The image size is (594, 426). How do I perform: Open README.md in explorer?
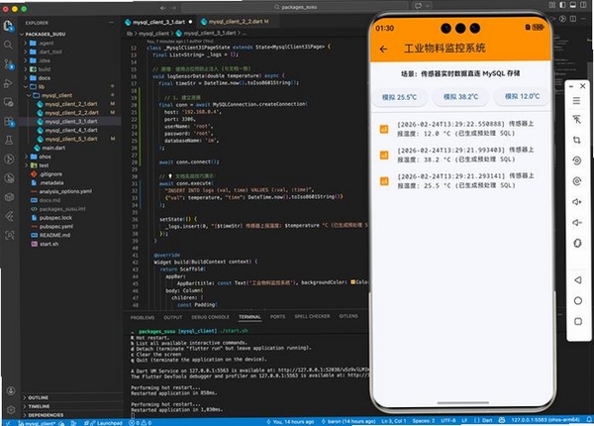pos(54,235)
